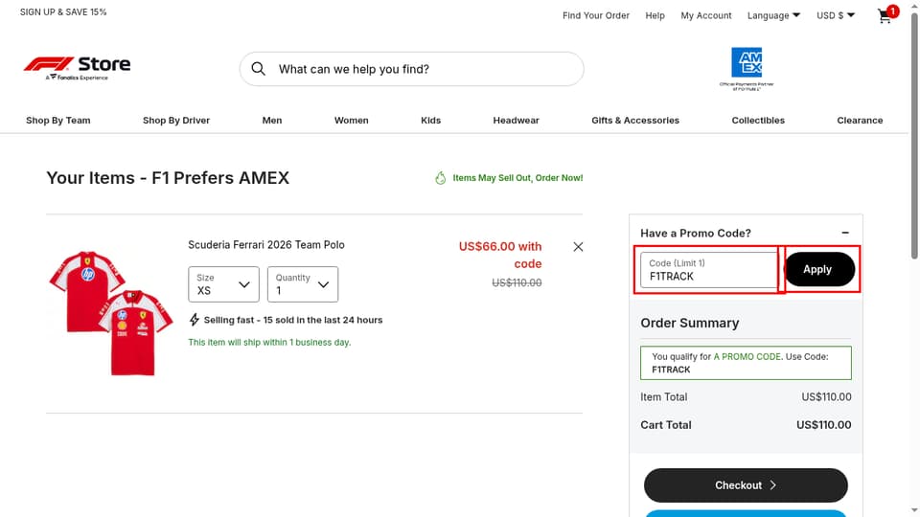Click the Checkout button
The image size is (920, 517).
746,484
